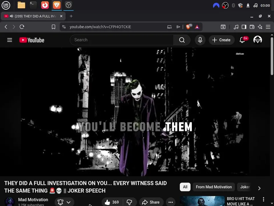Open Brave Shields panel
Screen dimensions: 274x206
189,27
